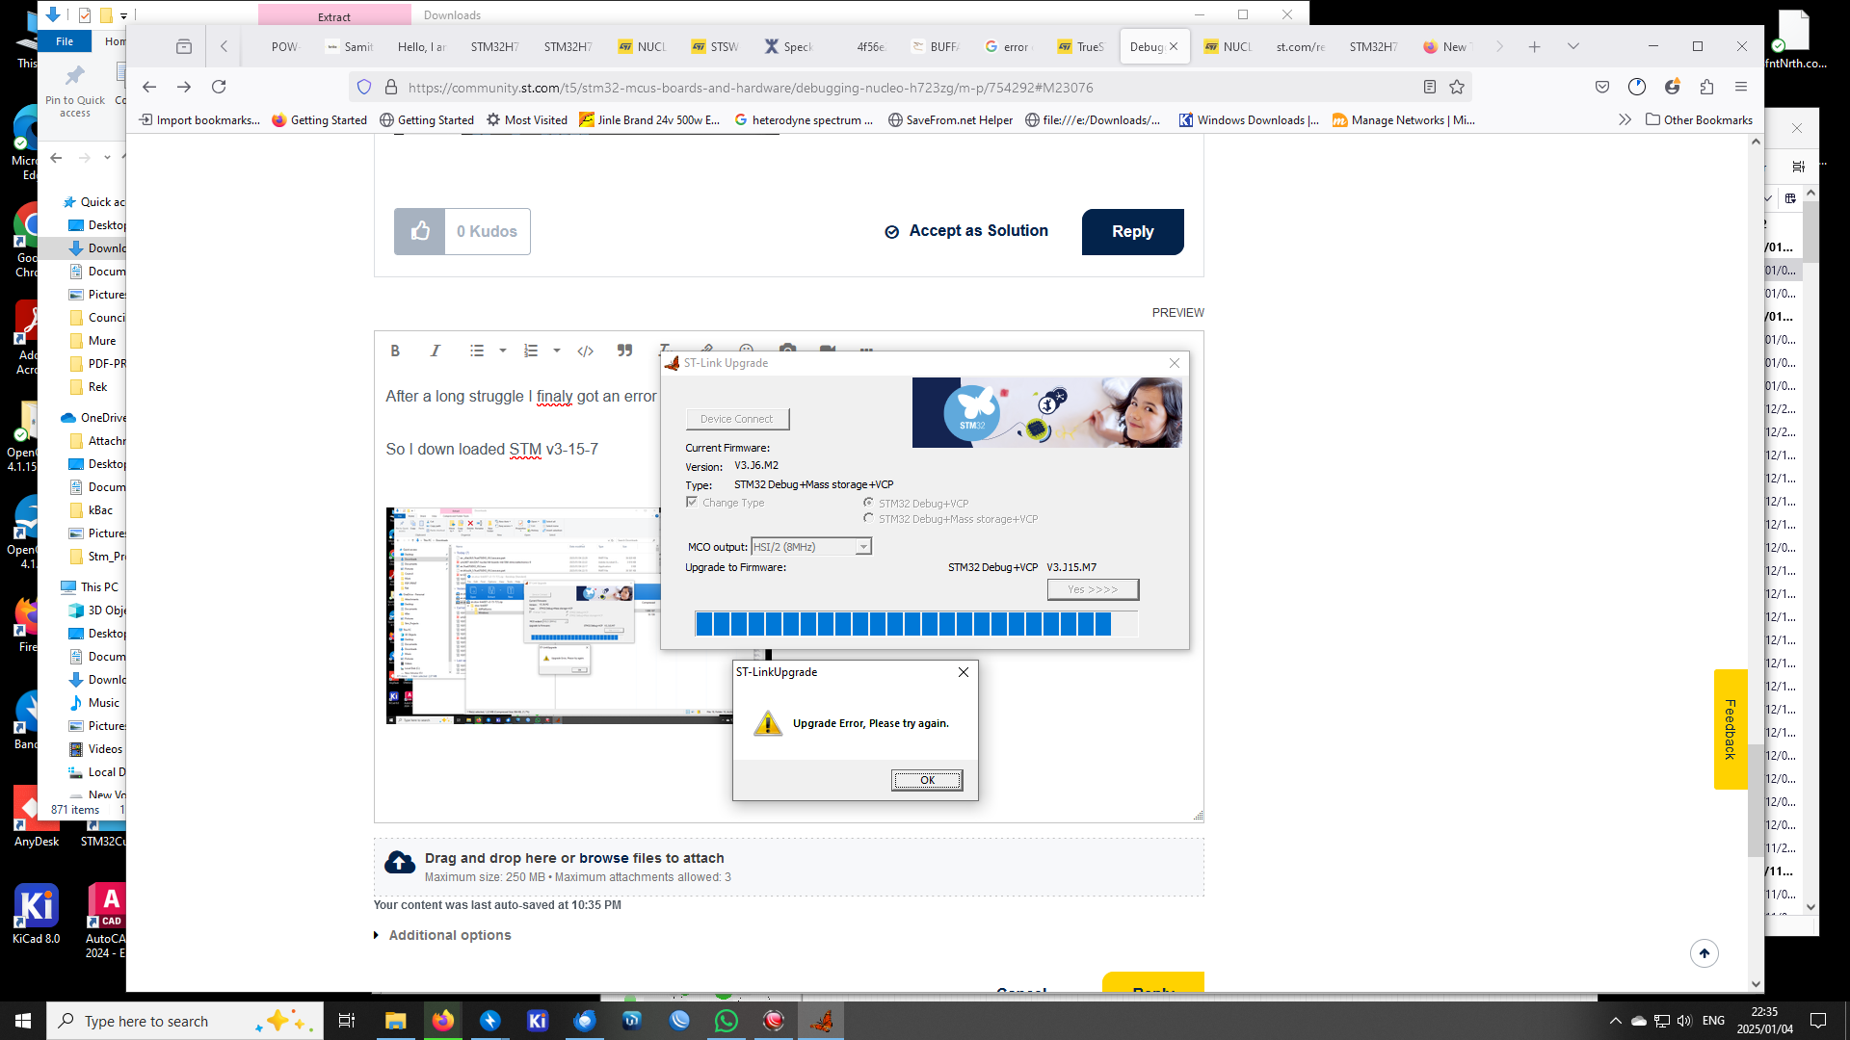
Task: Click the firmware upgrade progress bar
Action: click(915, 623)
